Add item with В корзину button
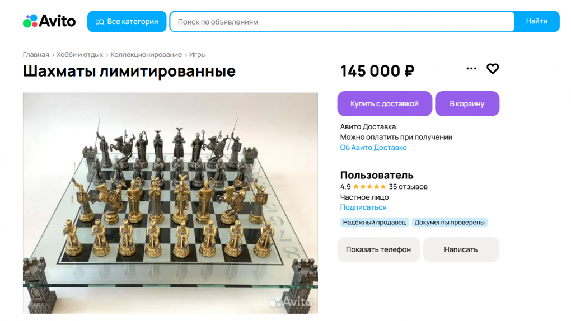 point(467,103)
